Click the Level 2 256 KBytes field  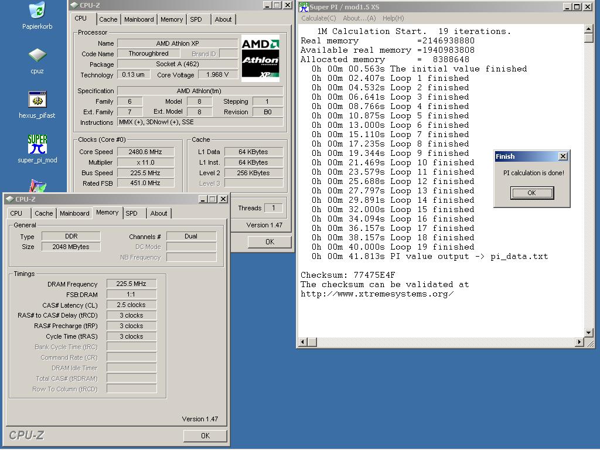point(253,173)
